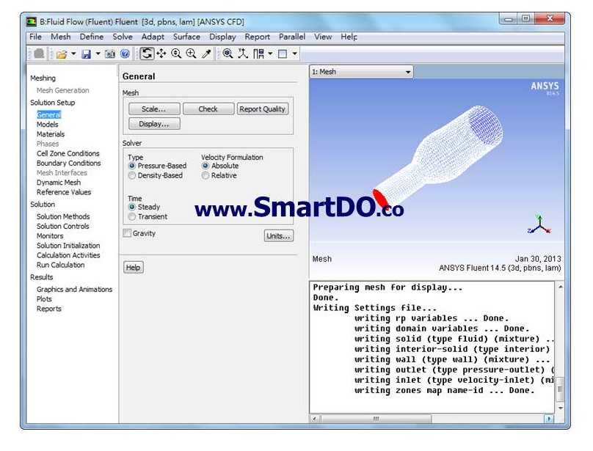The image size is (593, 451).
Task: Open Reference Values
Action: (64, 192)
